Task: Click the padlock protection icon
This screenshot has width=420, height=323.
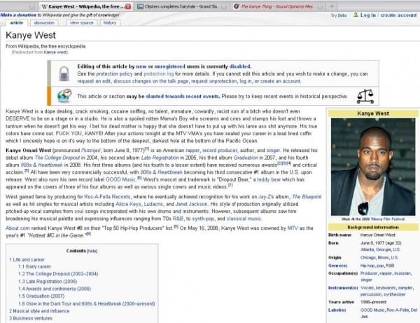Action: pyautogui.click(x=64, y=74)
